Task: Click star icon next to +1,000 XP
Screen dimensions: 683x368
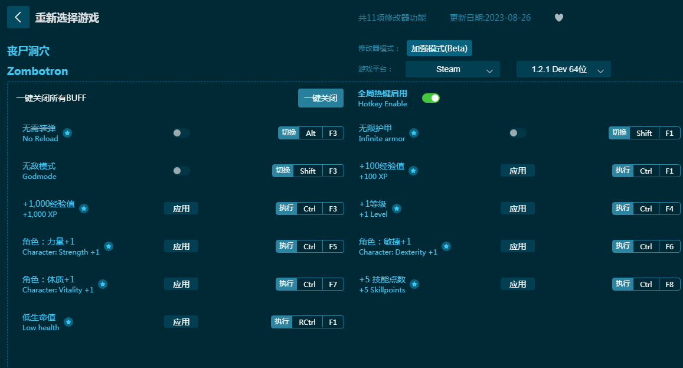Action: point(84,209)
